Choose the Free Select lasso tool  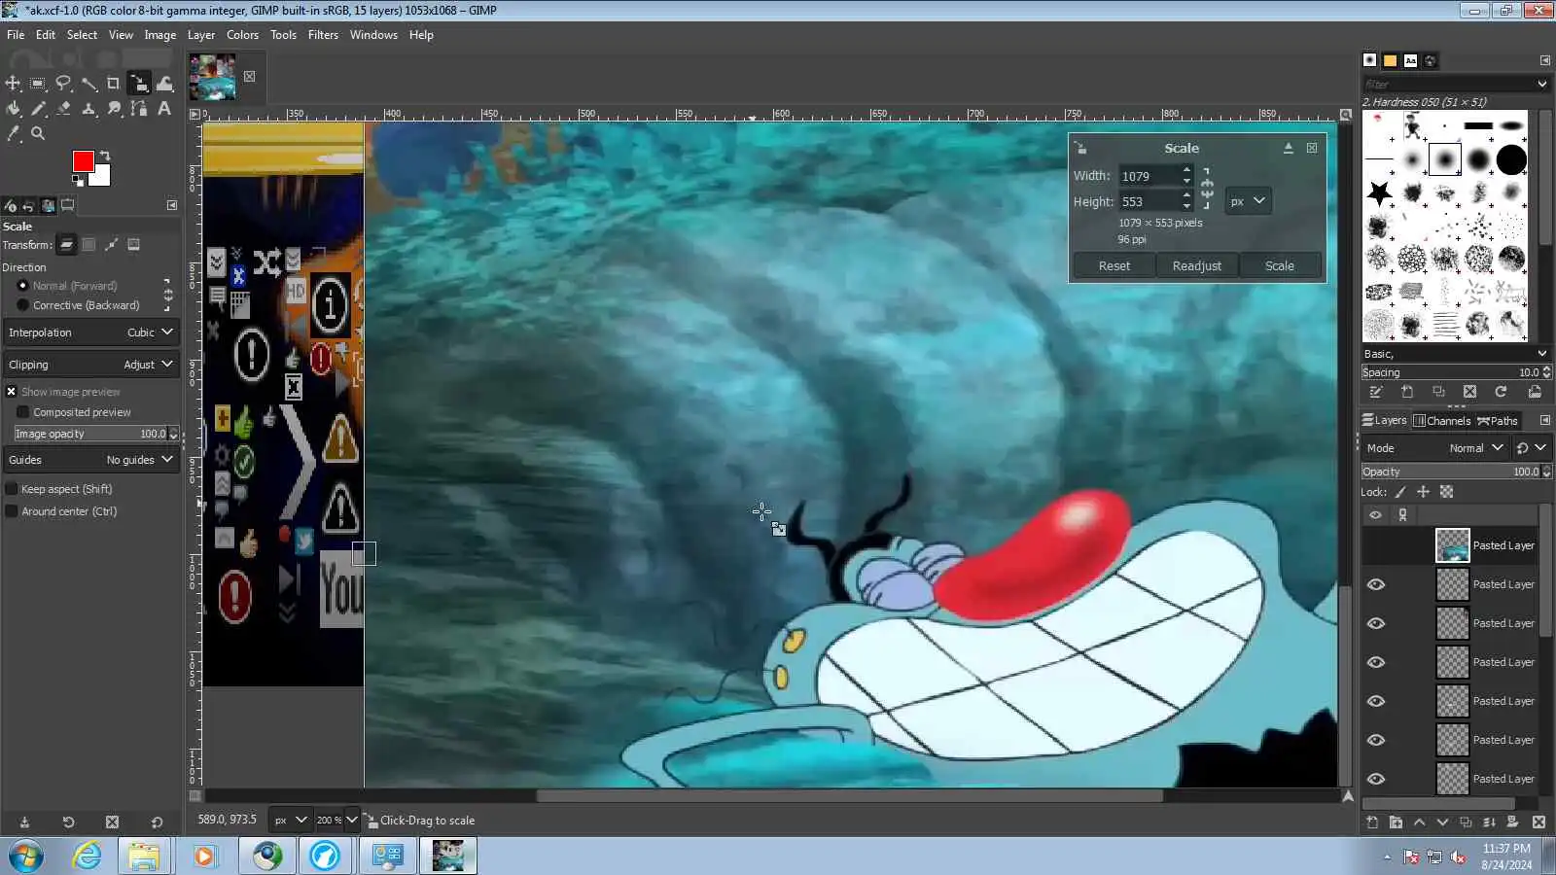click(63, 84)
